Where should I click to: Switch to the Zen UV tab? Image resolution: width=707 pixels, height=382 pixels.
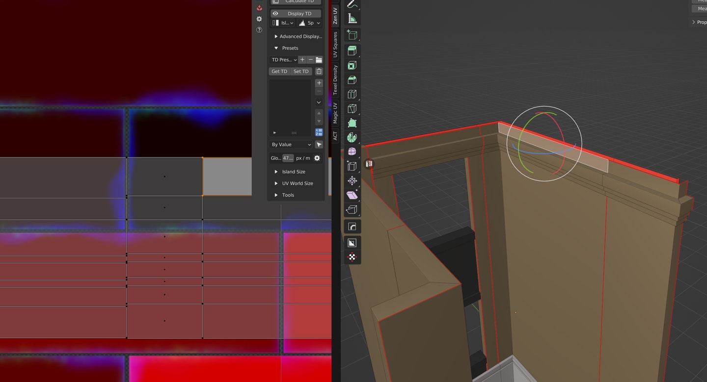coord(335,15)
